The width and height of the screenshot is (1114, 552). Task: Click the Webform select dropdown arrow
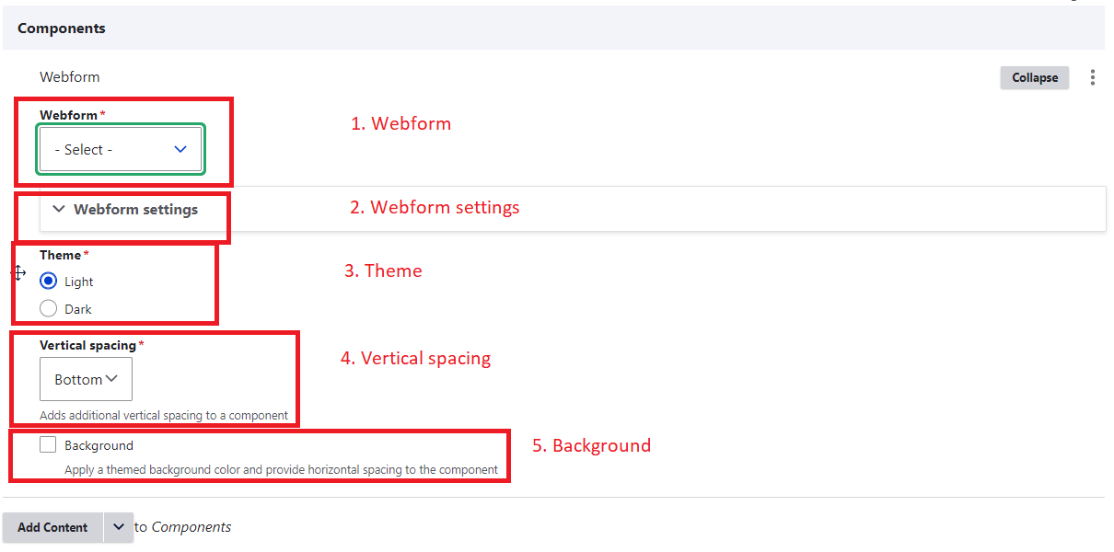(180, 149)
